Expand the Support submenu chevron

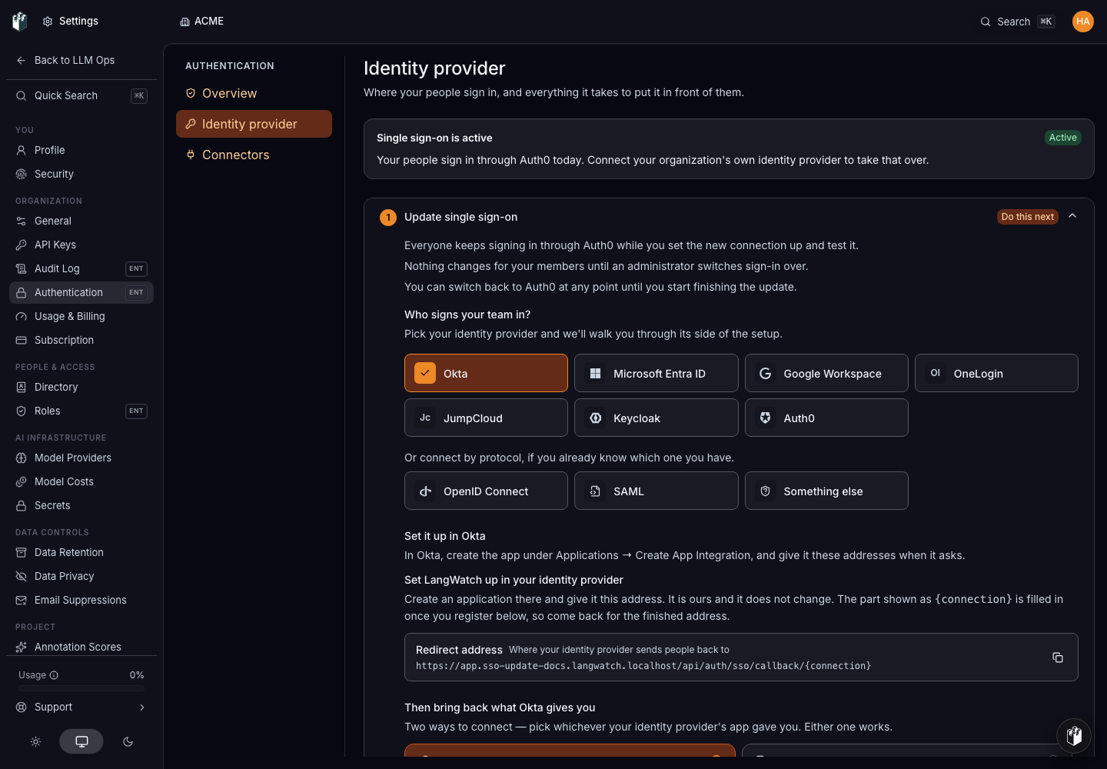[142, 707]
